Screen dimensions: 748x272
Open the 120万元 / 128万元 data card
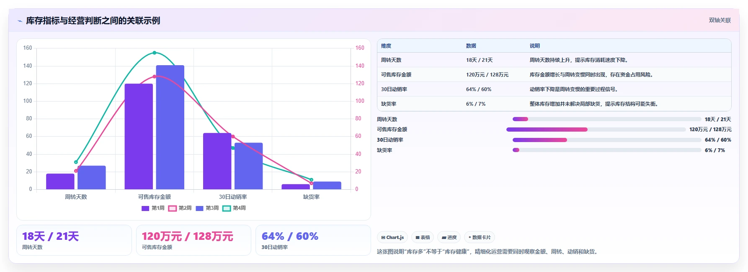(x=193, y=240)
